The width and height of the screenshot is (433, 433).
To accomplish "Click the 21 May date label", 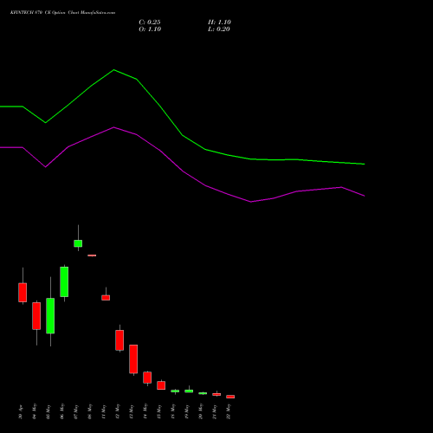I will coord(215,411).
